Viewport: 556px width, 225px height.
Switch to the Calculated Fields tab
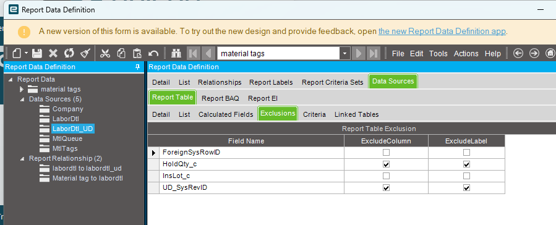click(x=226, y=114)
